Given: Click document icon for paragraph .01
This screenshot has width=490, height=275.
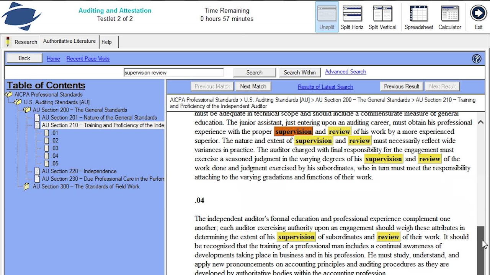Looking at the screenshot, I should pyautogui.click(x=46, y=133).
